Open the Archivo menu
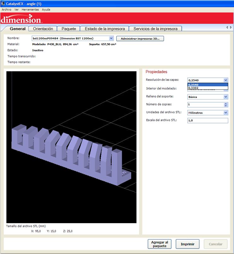Screen dimensions: 234x254 (7, 9)
